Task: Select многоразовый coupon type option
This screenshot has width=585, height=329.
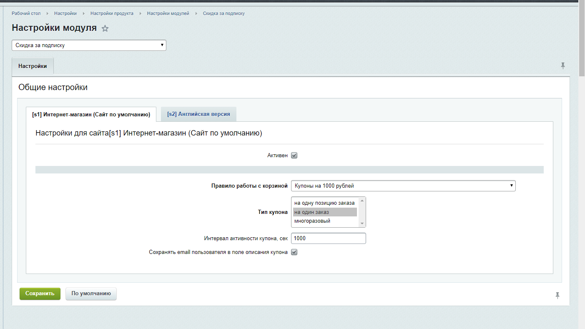Action: click(312, 221)
